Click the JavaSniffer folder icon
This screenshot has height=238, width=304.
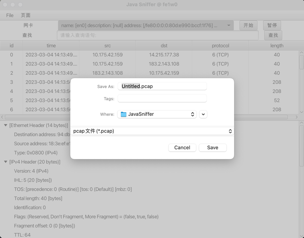pos(124,114)
